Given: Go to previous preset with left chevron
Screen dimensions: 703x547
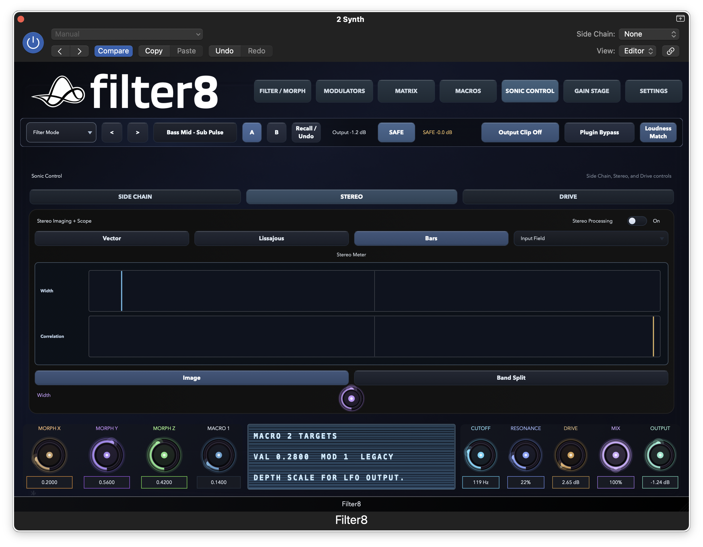Looking at the screenshot, I should point(60,51).
